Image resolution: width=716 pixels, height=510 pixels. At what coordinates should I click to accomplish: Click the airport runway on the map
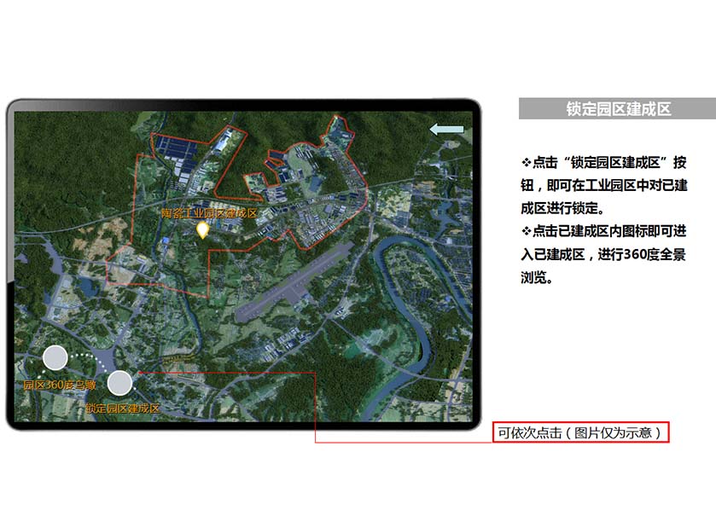(x=294, y=282)
